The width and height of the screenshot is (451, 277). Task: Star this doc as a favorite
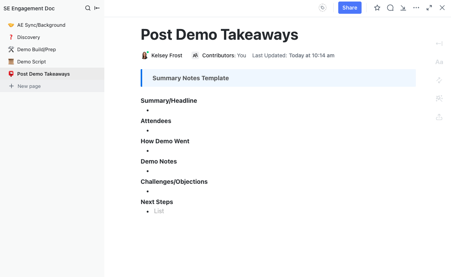[x=377, y=8]
